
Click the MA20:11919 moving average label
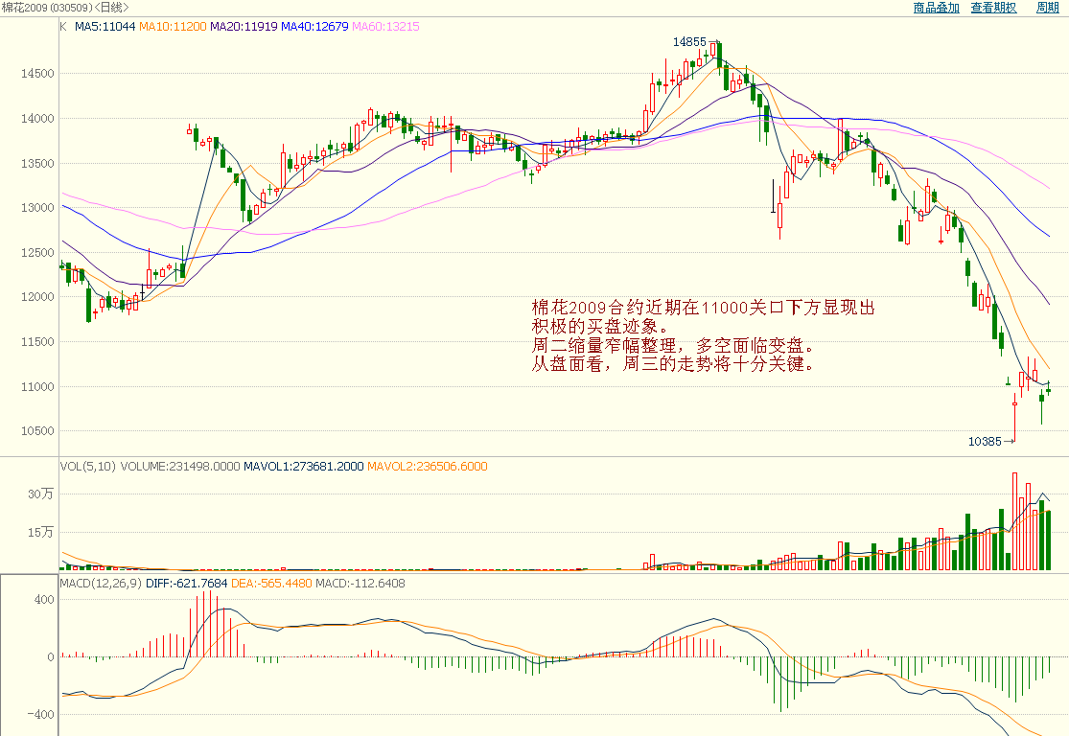point(244,27)
